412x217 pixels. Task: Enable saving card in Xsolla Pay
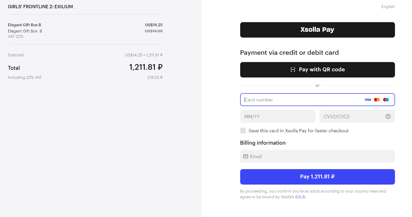click(243, 131)
